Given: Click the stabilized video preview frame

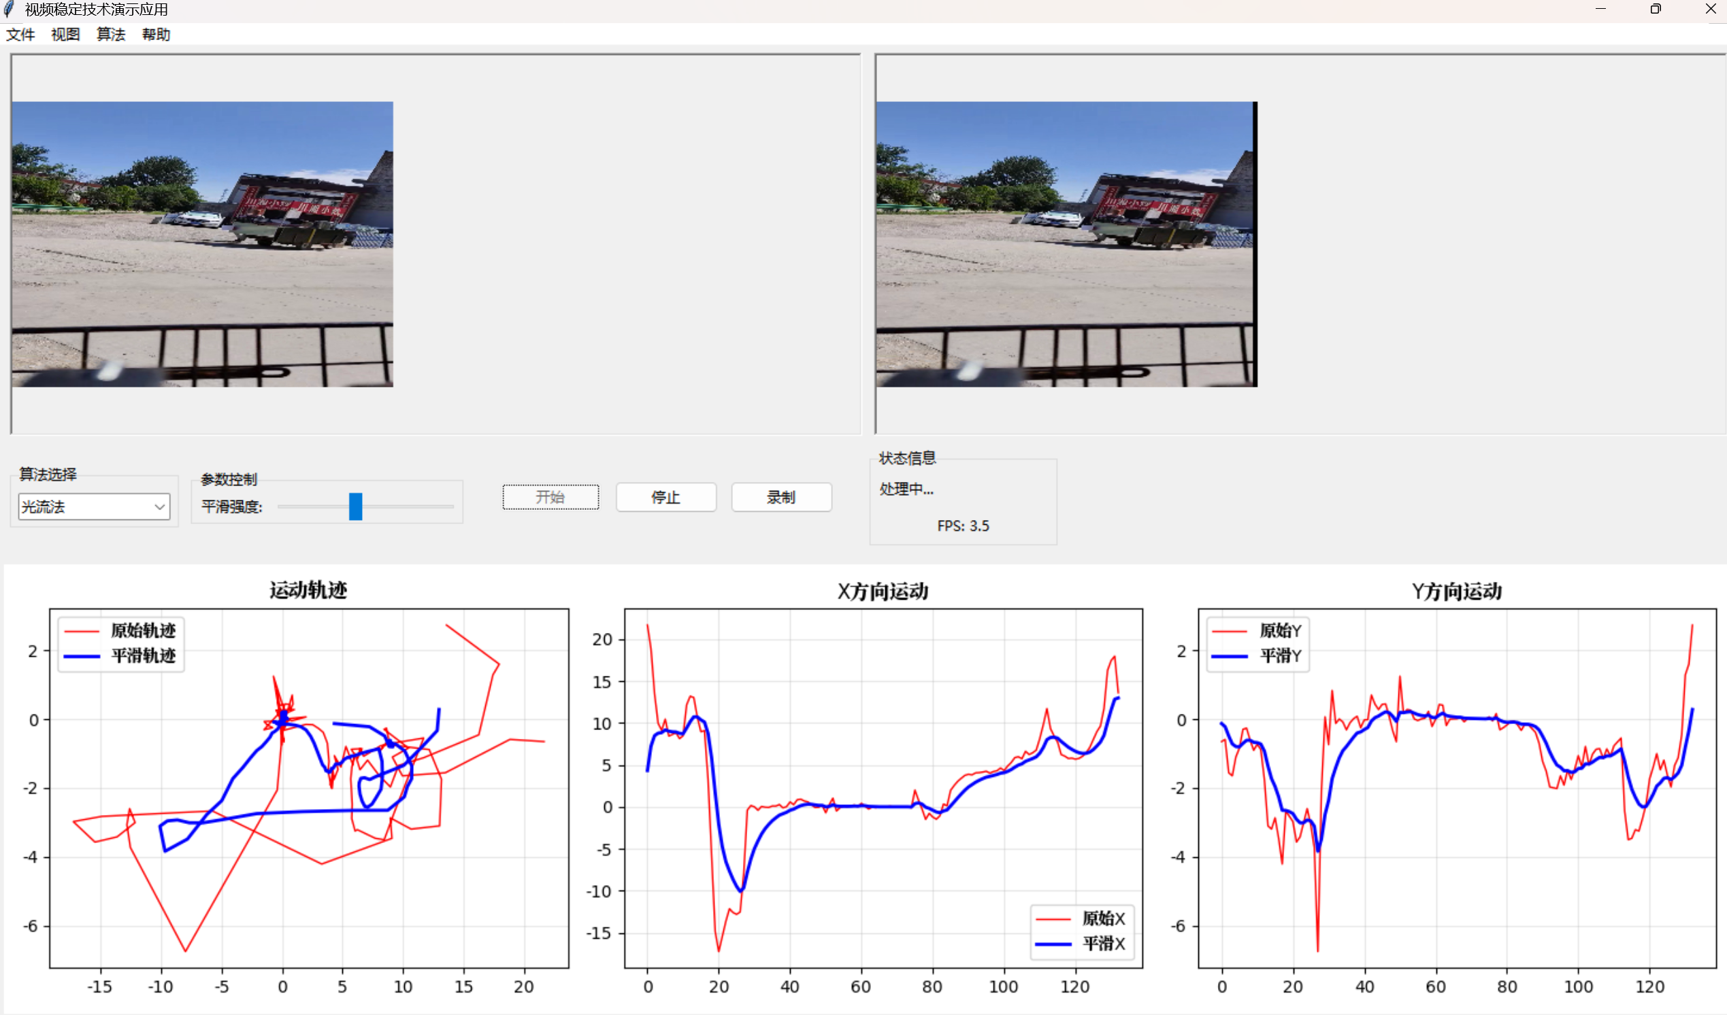Looking at the screenshot, I should click(x=1066, y=244).
